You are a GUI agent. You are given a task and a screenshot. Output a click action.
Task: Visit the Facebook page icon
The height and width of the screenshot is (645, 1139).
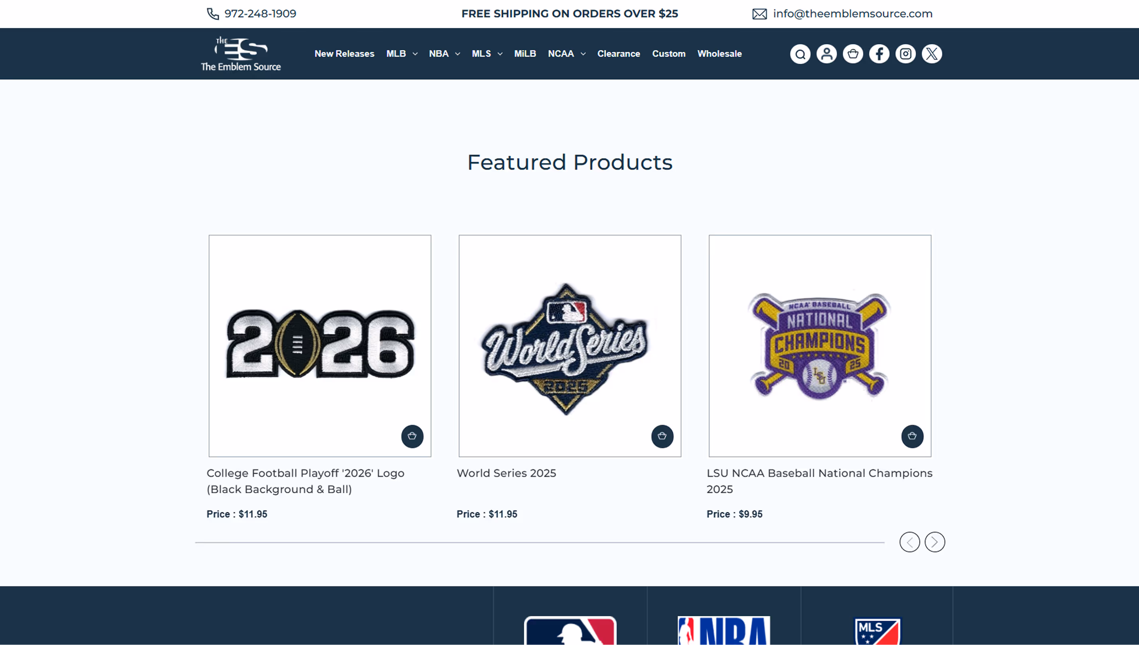[879, 54]
